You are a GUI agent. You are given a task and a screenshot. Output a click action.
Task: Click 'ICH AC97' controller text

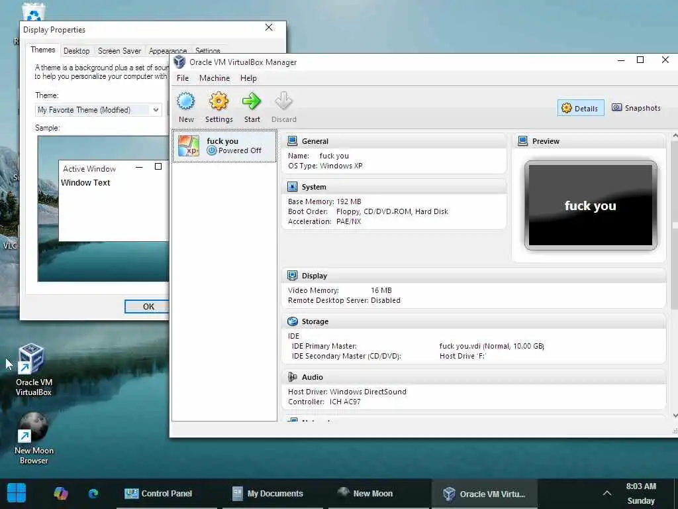pos(344,402)
